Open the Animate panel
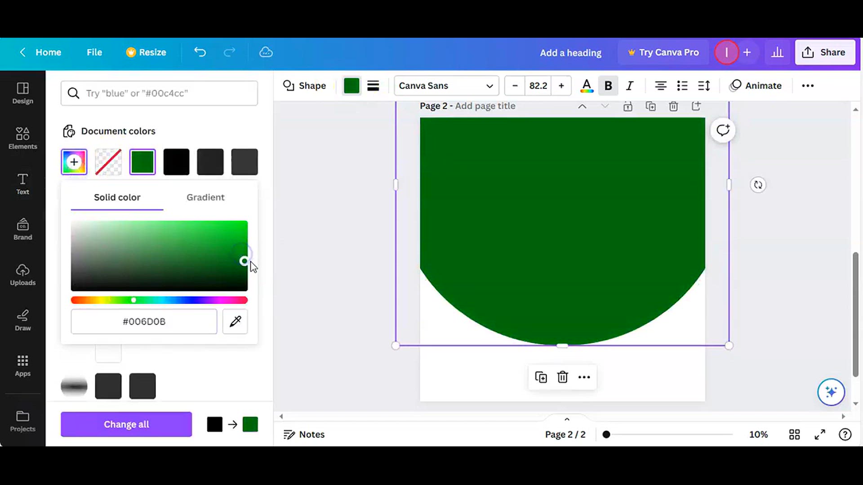Image resolution: width=863 pixels, height=485 pixels. click(x=756, y=86)
